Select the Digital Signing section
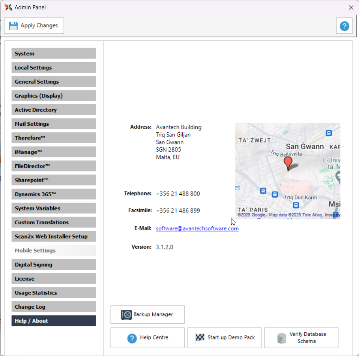Image resolution: width=359 pixels, height=356 pixels. pos(54,264)
